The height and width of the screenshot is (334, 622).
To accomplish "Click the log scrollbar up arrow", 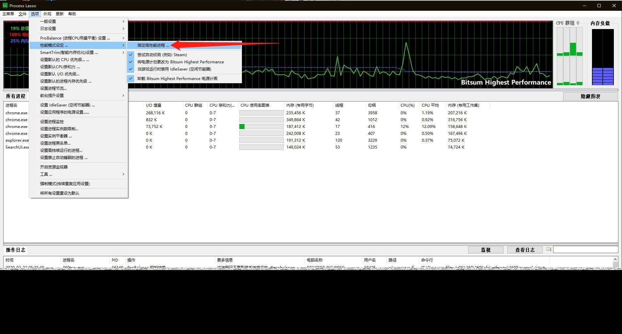I will pos(615,259).
